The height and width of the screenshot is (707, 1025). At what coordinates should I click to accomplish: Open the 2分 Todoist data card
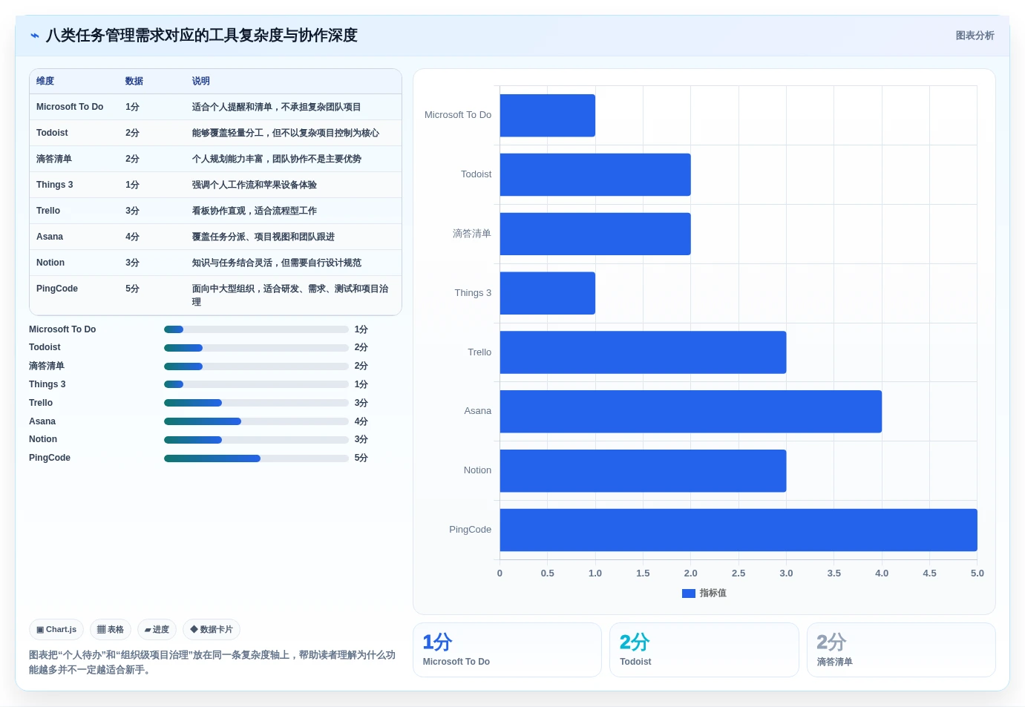coord(704,650)
